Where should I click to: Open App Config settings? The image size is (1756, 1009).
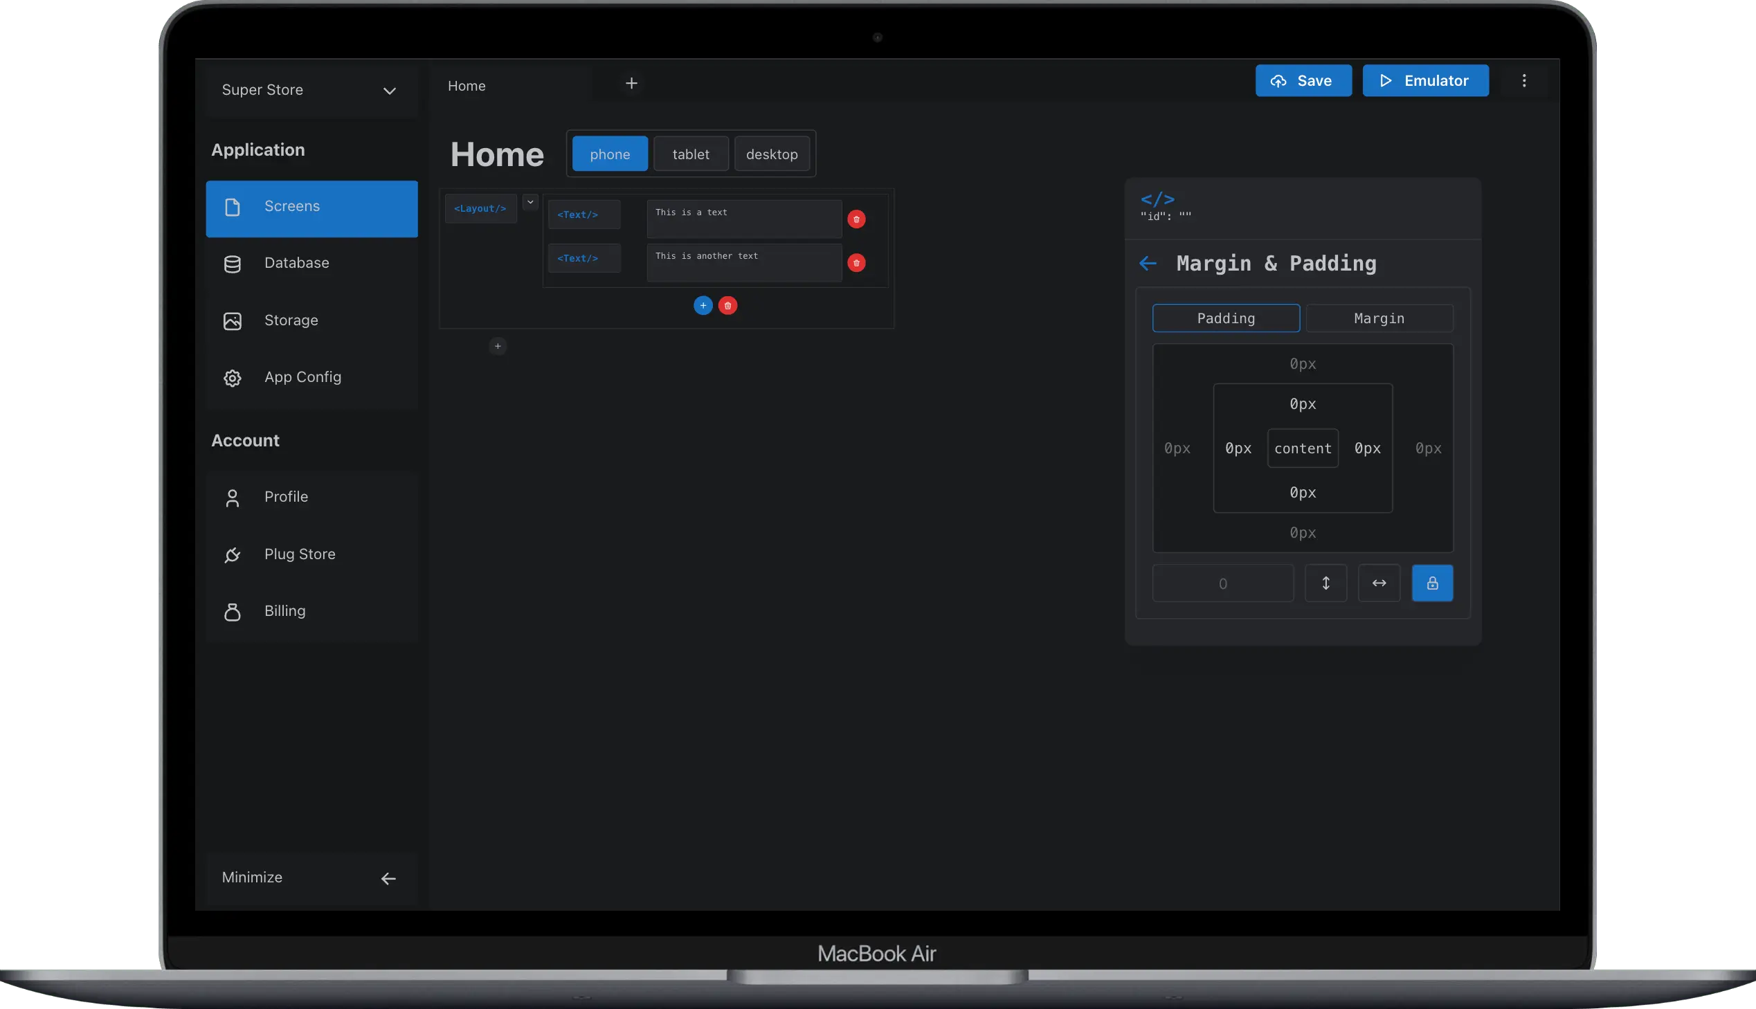coord(302,377)
